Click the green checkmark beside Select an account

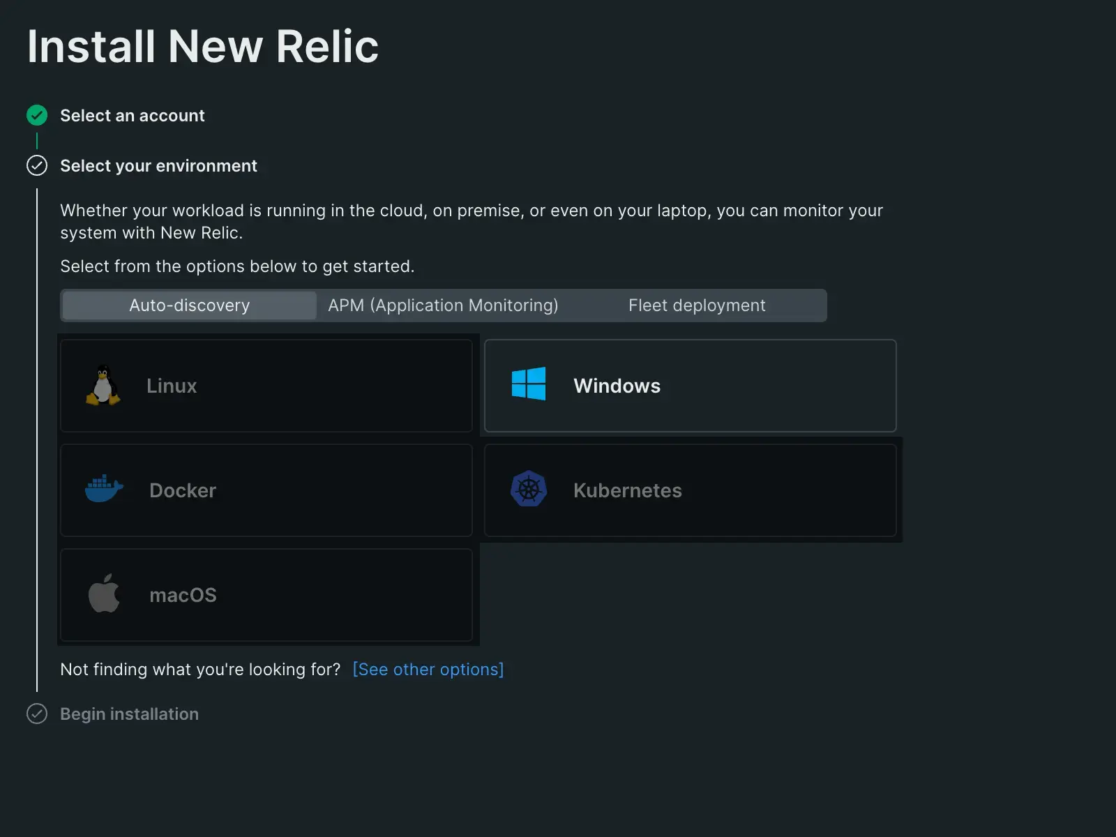tap(37, 116)
